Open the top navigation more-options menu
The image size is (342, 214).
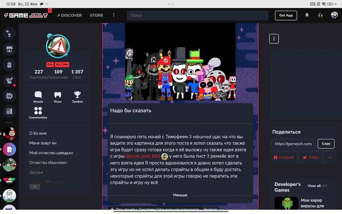pos(114,15)
